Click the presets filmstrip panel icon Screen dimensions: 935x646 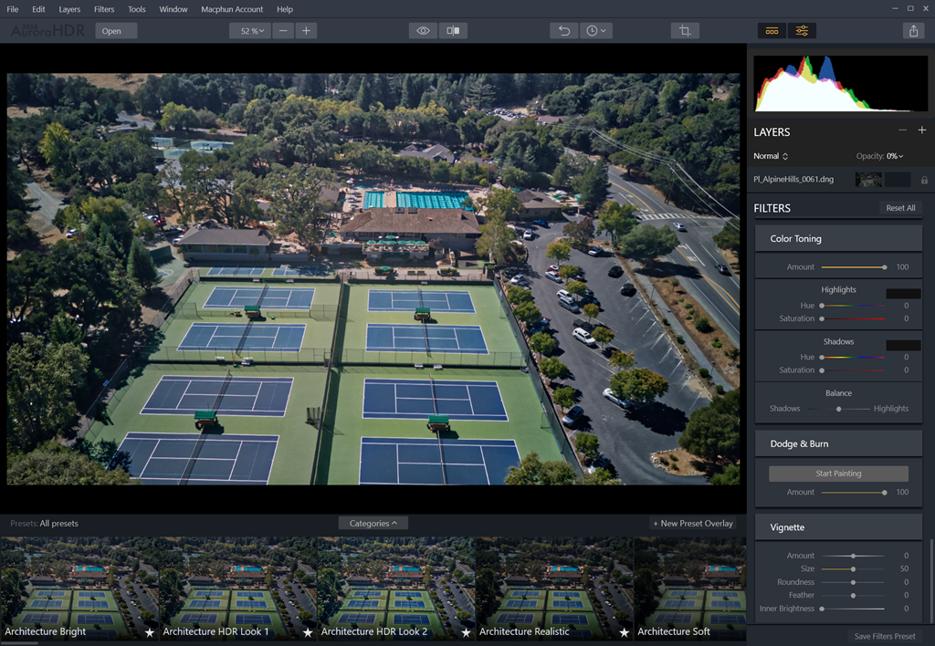click(772, 30)
